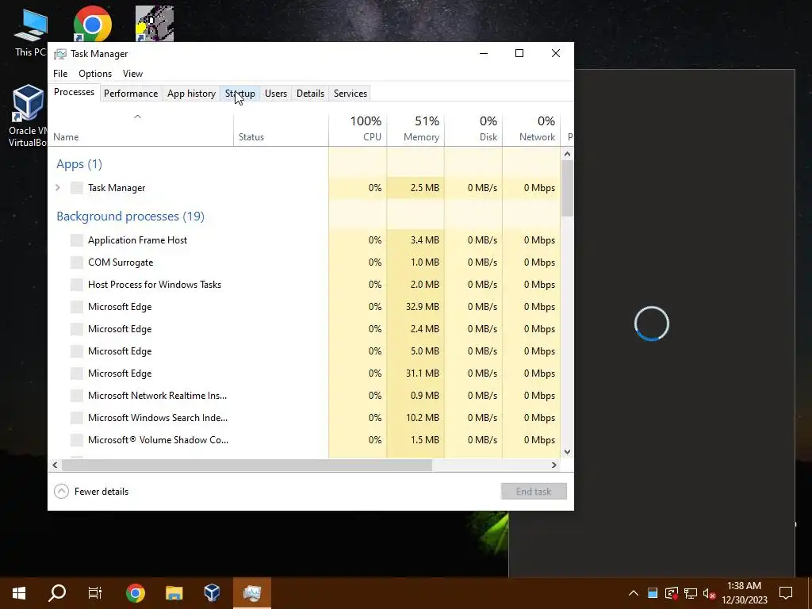Viewport: 812px width, 609px height.
Task: Click the muted volume icon in tray
Action: tap(709, 593)
